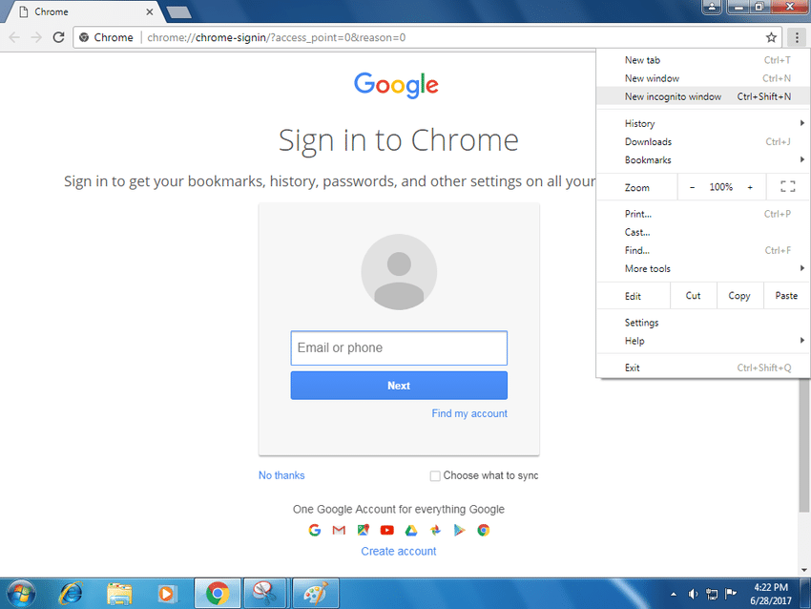
Task: Click Copy in the Edit row
Action: [x=739, y=296]
